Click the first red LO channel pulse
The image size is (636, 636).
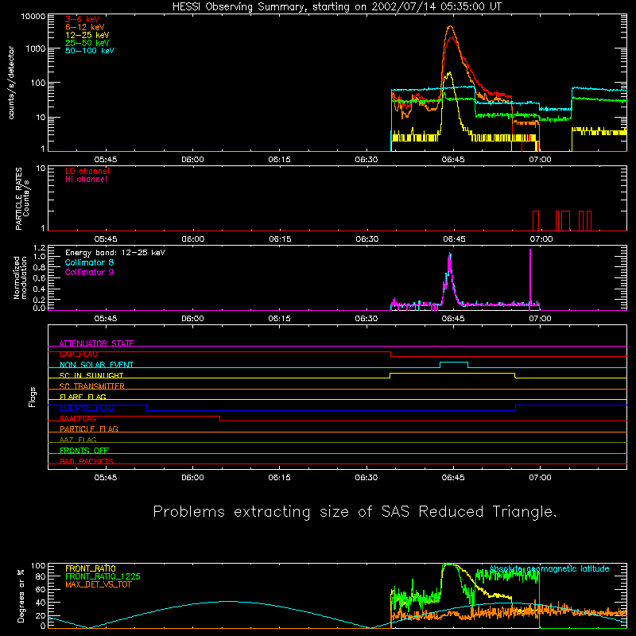536,221
